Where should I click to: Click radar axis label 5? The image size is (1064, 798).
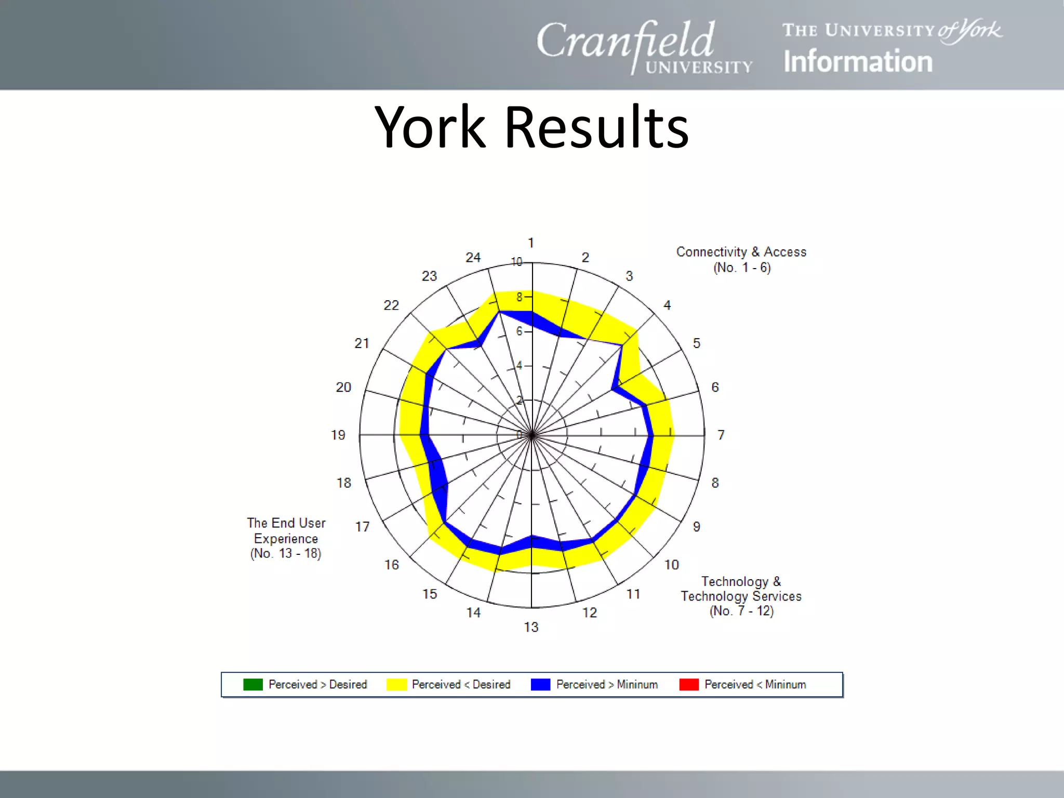click(697, 343)
